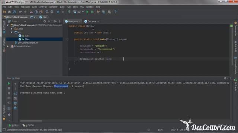Screen dimensions: 238x133
Task: Expand the .idea folder
Action: [12, 29]
